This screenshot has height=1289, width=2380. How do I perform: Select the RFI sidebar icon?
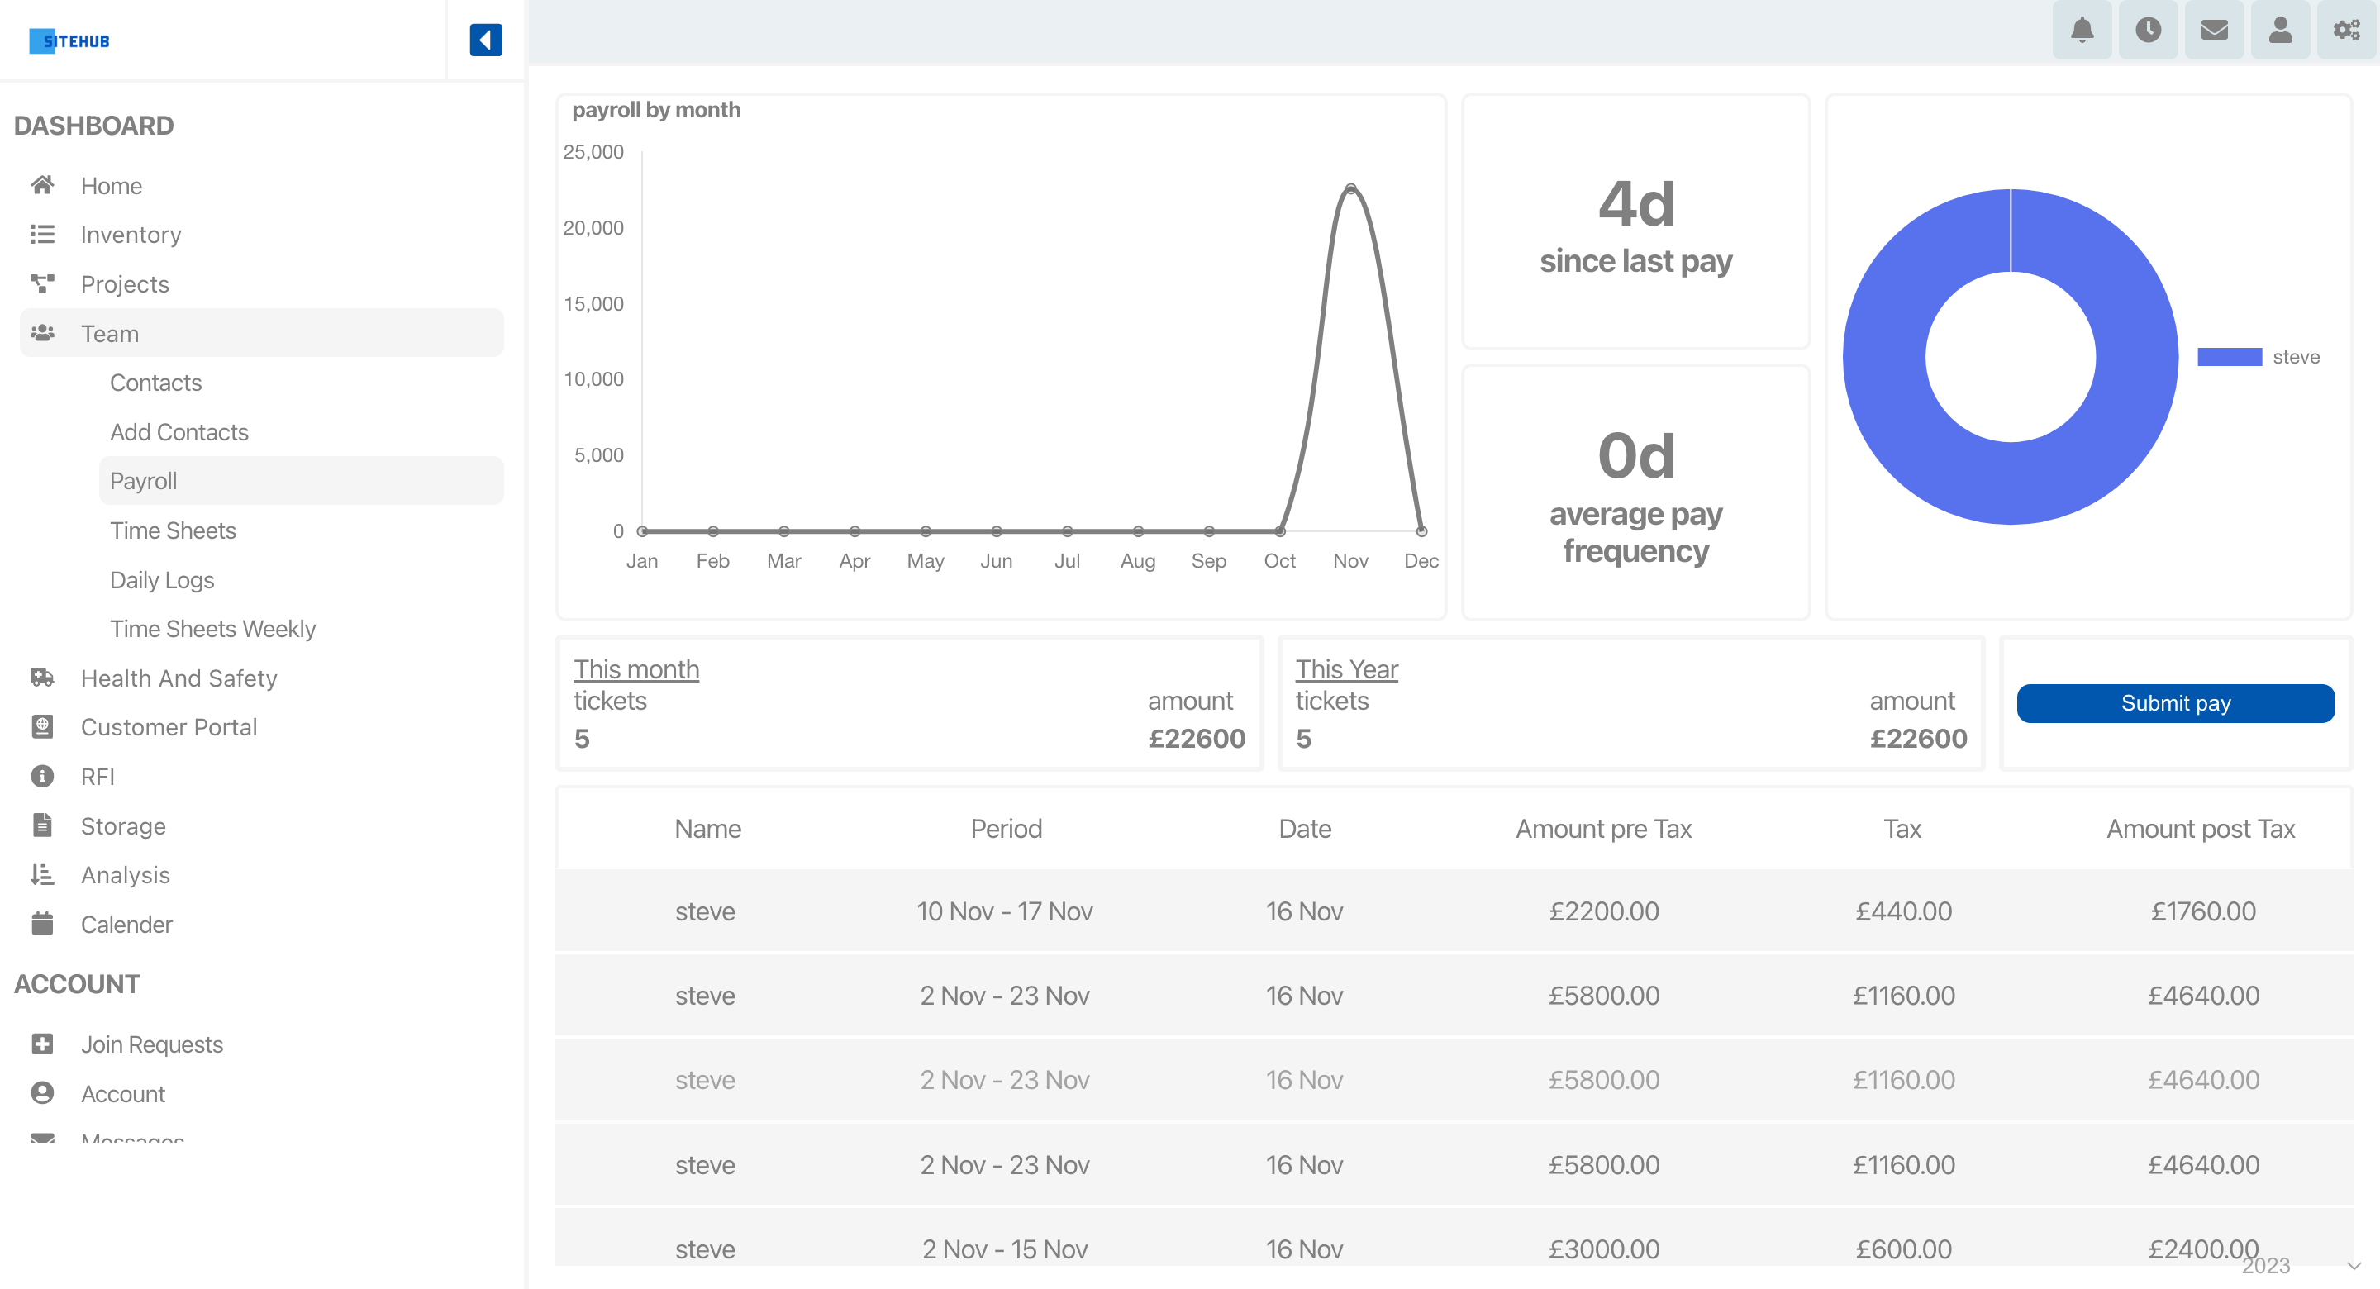click(x=41, y=776)
